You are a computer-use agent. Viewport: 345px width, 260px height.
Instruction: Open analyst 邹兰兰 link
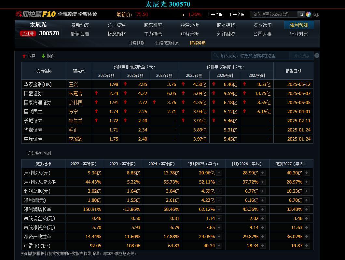[x=76, y=121]
